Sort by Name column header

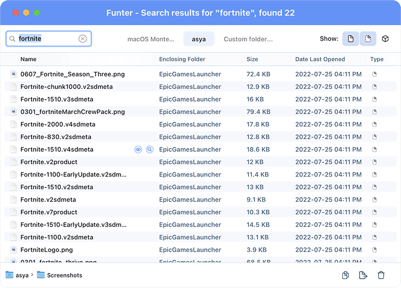pyautogui.click(x=28, y=59)
